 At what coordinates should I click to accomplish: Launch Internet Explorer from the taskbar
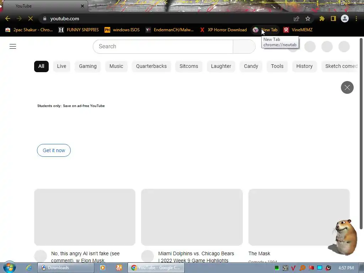28,268
